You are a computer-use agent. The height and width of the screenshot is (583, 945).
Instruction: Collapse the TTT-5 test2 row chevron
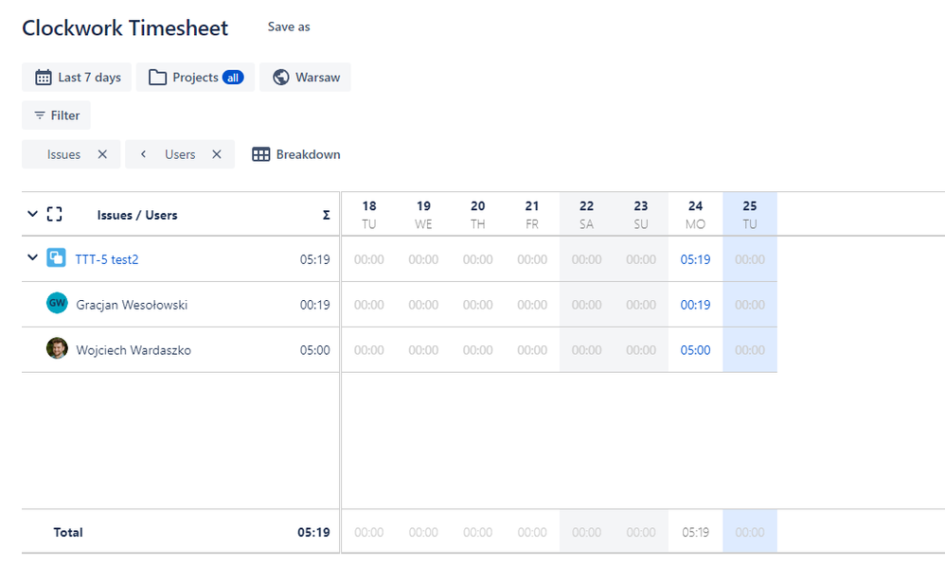click(x=32, y=256)
